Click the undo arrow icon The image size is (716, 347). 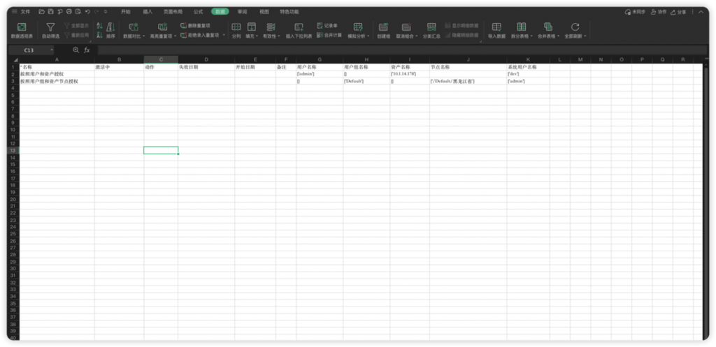click(87, 11)
